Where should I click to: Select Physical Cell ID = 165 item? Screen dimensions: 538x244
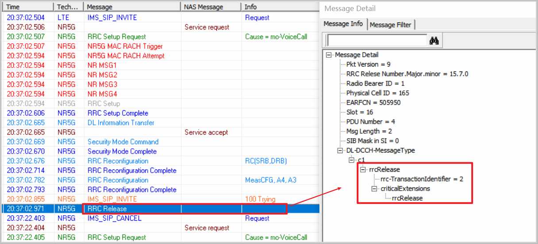tap(377, 93)
